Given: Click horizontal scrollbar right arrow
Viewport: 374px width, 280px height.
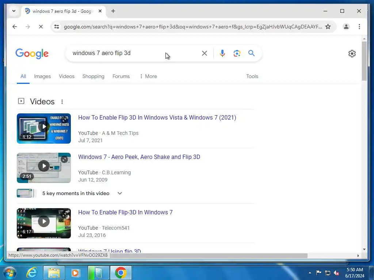Looking at the screenshot, I should [x=358, y=256].
